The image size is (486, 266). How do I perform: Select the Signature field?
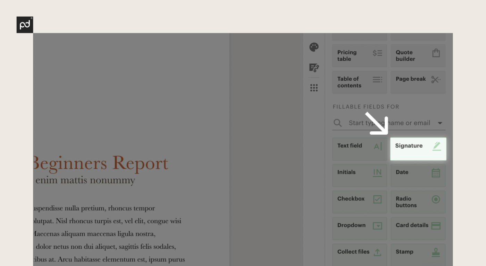pyautogui.click(x=418, y=149)
